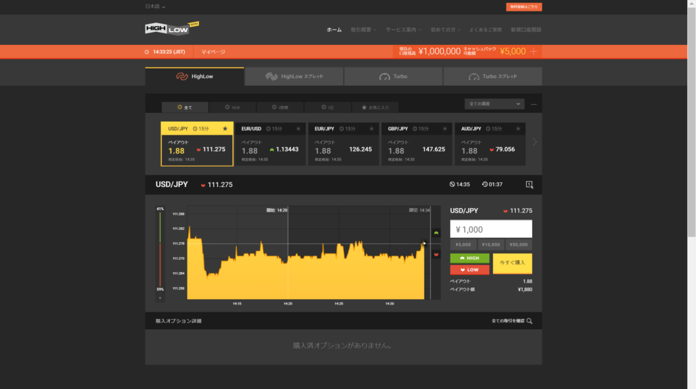
Task: Open よくあるご質問 FAQ page
Action: coord(485,30)
